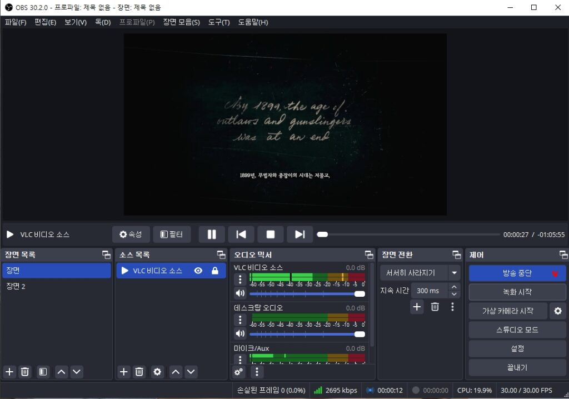Mute VLC 비디오 소스 audio
The image size is (569, 399).
point(240,293)
